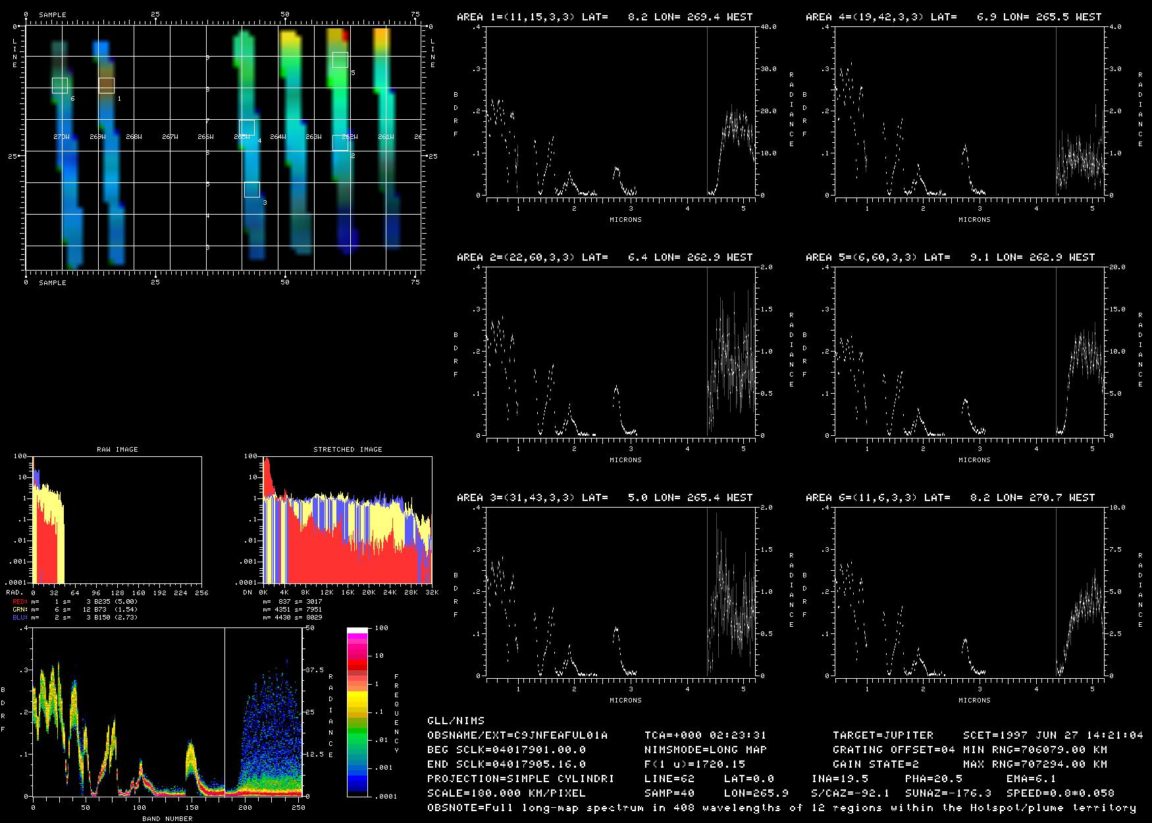Click the Area 2 spectrum graph

pos(620,352)
